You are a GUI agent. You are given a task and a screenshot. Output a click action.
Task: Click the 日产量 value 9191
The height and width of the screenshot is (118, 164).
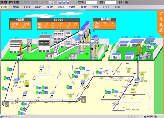[x=24, y=27]
